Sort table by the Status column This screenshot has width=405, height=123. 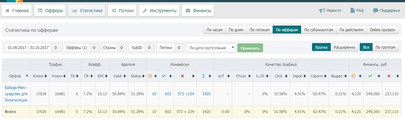pyautogui.click(x=137, y=76)
